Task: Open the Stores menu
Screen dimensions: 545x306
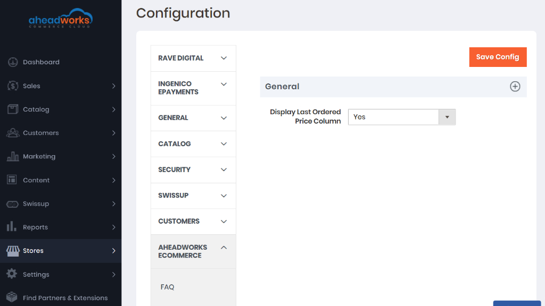Action: [61, 251]
